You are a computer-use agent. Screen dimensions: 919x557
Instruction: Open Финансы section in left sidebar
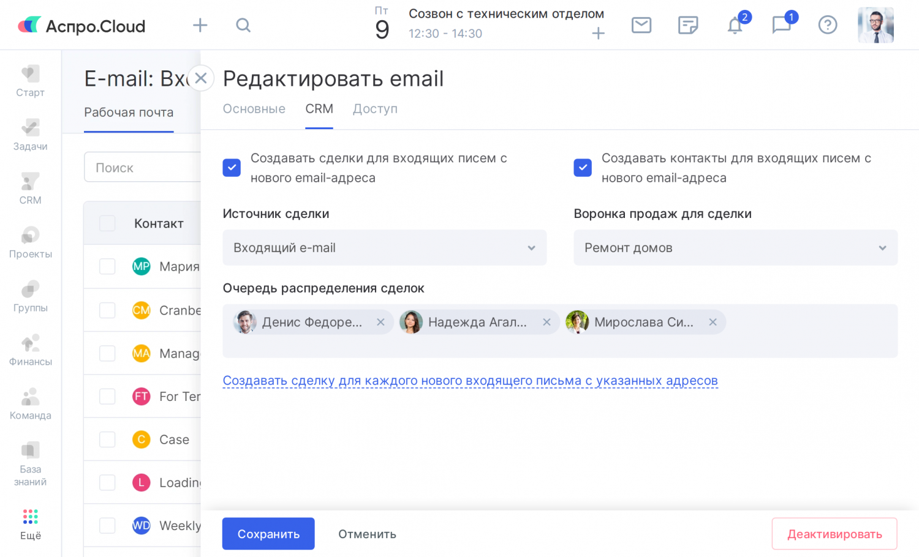[x=30, y=350]
